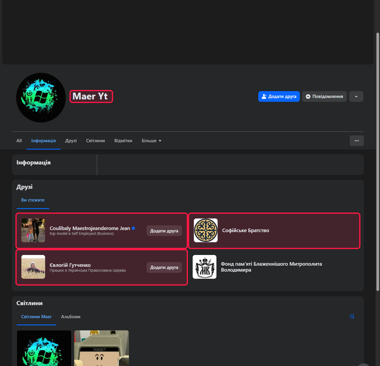Click the search icon in Світлини section
The height and width of the screenshot is (366, 380).
pyautogui.click(x=352, y=316)
